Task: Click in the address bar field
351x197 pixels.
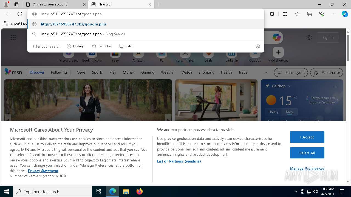Action: (x=146, y=14)
